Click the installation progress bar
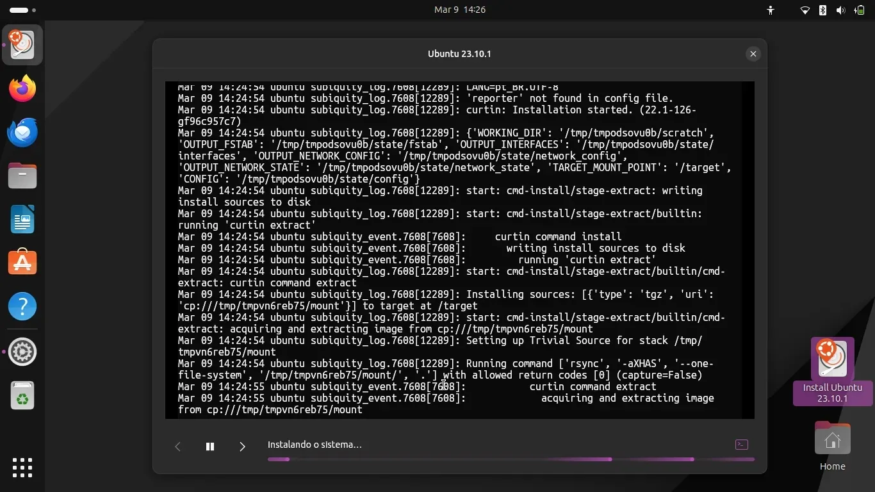Viewport: 875px width, 492px height. point(511,459)
